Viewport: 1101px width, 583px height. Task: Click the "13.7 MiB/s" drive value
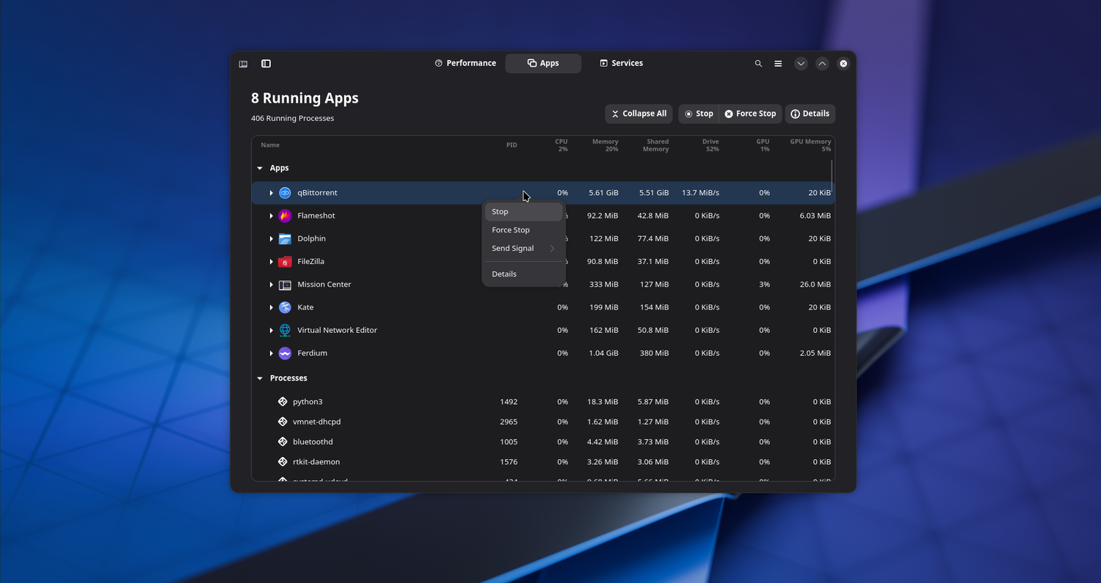click(700, 193)
